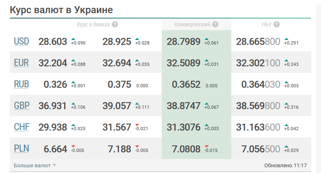Click help icon beside Коммерческий header
The image size is (321, 173).
[215, 24]
